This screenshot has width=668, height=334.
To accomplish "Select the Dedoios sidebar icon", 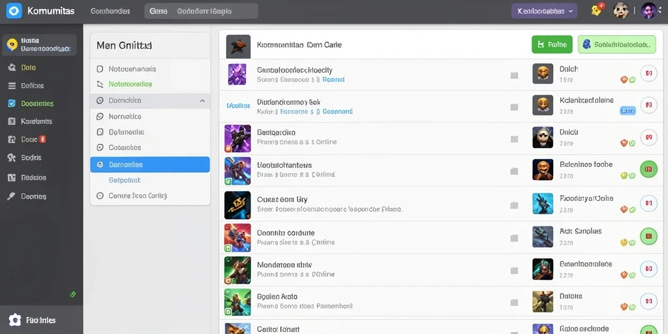I will [12, 177].
